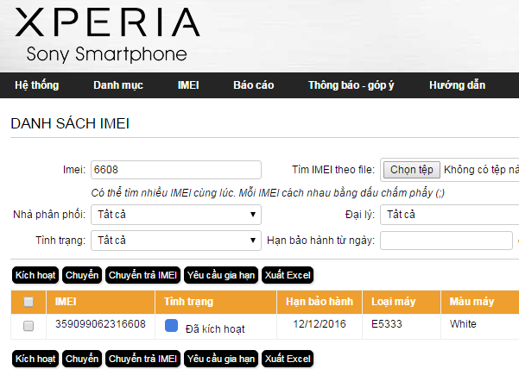Click the top Yêu cầu gia hạn button

pos(221,275)
